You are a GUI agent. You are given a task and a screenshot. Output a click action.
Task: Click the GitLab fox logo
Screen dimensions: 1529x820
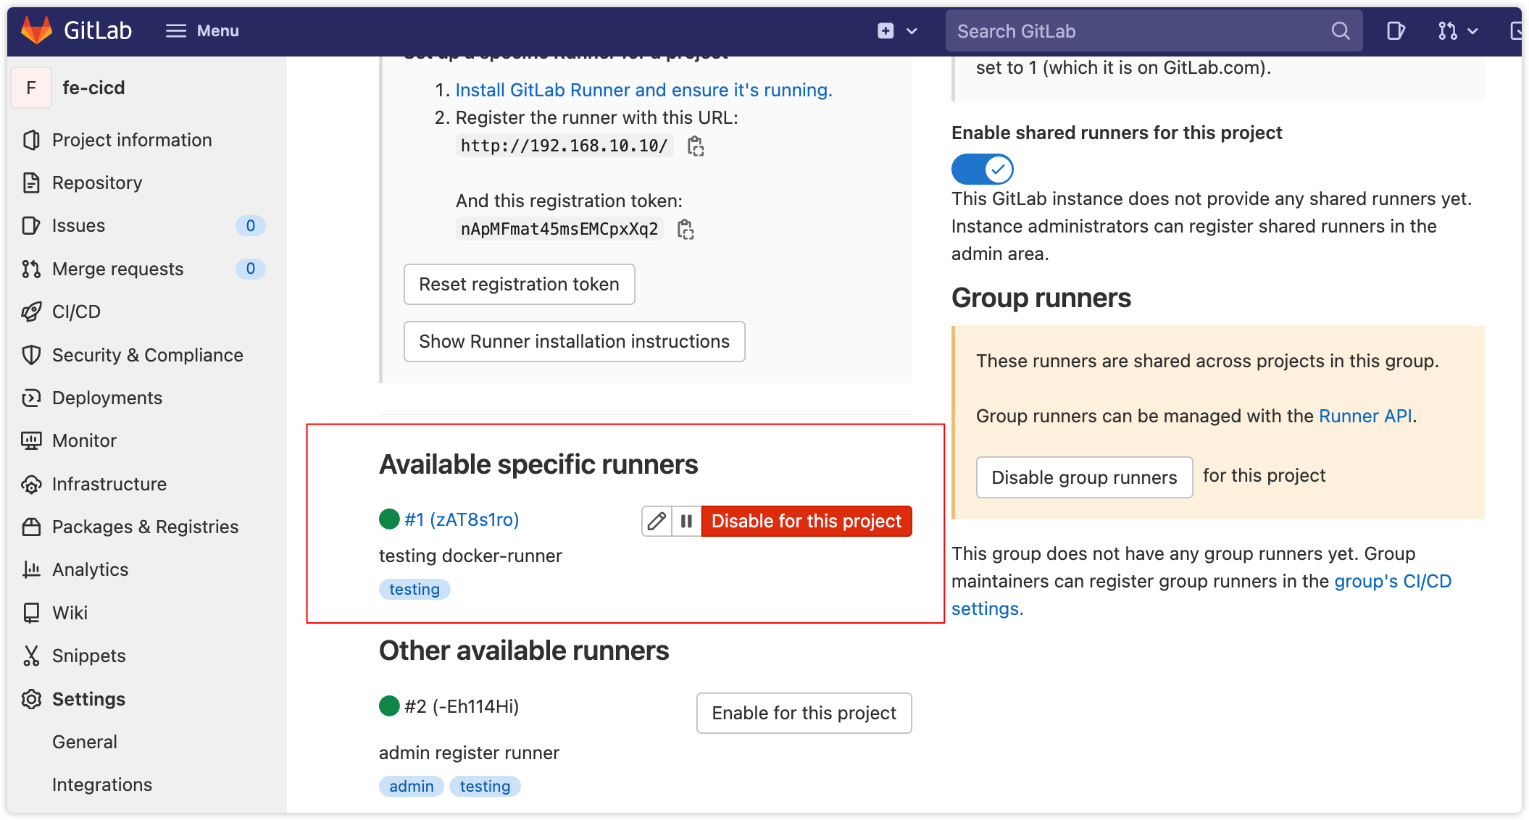[36, 30]
